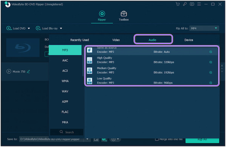226x147 pixels.
Task: Expand the Load DVD dropdown arrow
Action: point(29,28)
